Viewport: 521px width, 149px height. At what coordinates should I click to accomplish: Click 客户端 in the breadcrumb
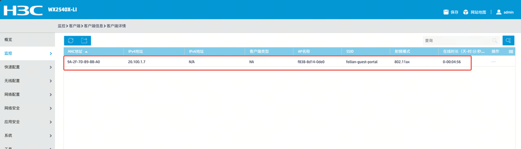(74, 26)
